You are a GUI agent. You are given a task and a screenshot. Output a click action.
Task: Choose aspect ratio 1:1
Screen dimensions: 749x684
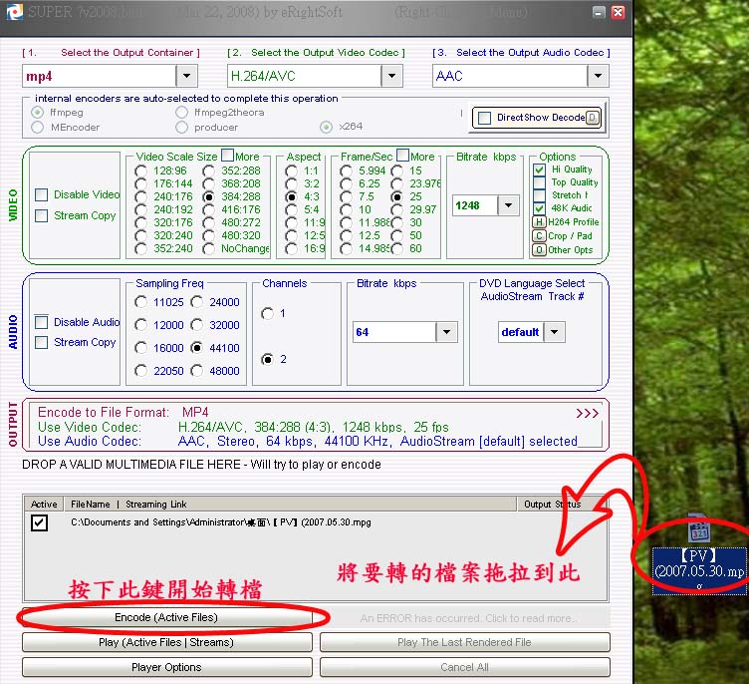[x=292, y=171]
